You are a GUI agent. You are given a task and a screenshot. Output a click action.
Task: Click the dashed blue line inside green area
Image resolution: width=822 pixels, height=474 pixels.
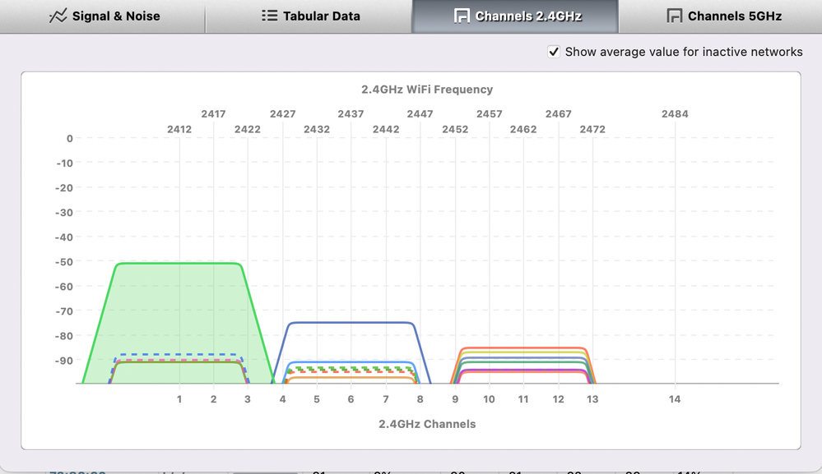[179, 356]
